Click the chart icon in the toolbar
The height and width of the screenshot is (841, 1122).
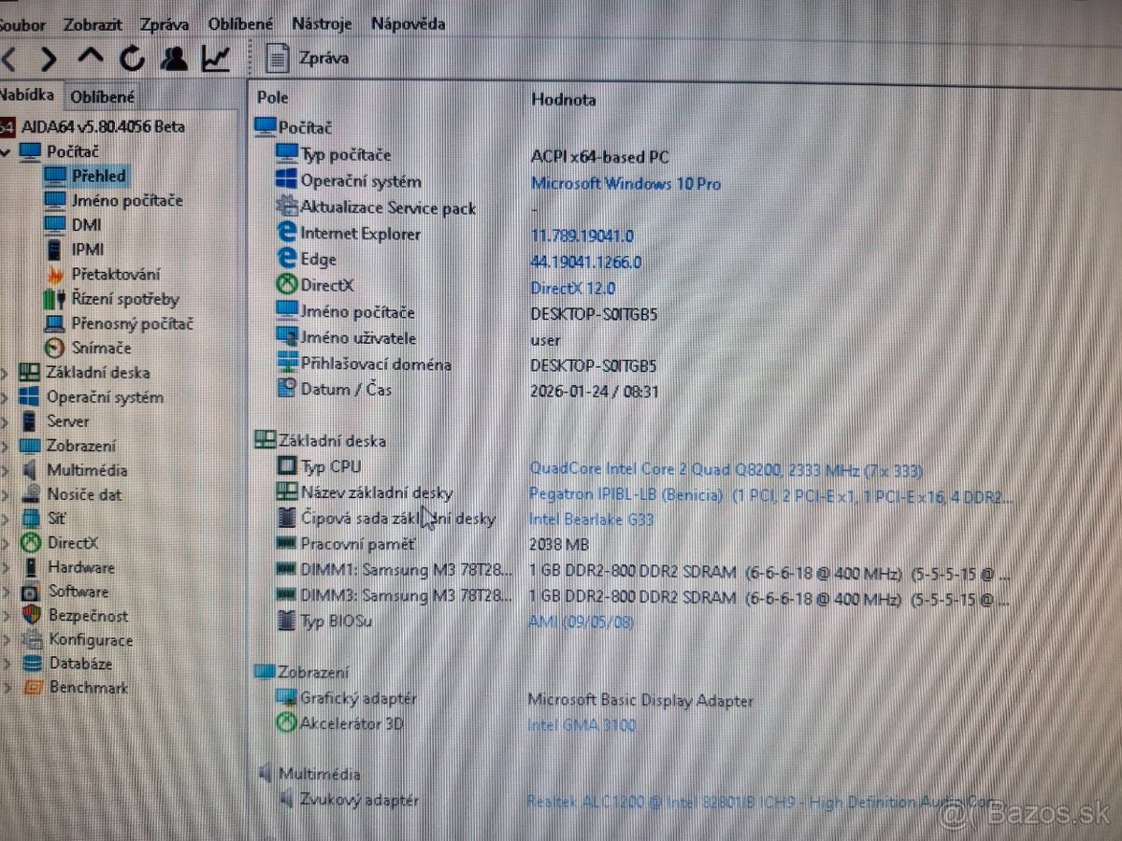(216, 58)
